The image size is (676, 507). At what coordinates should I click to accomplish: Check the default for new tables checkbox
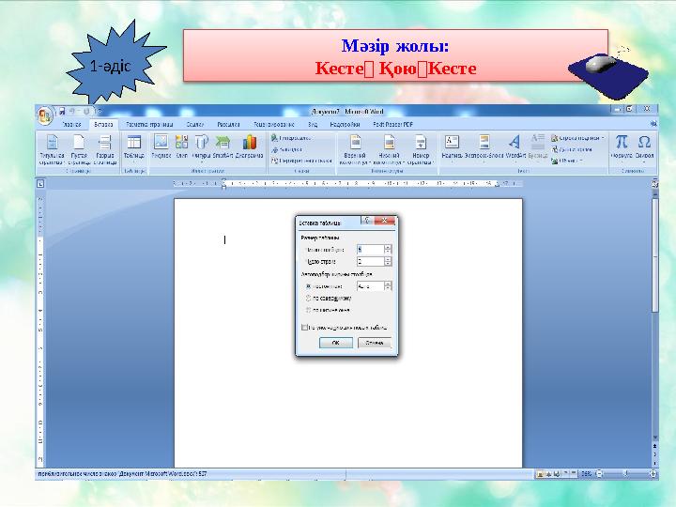(x=304, y=328)
